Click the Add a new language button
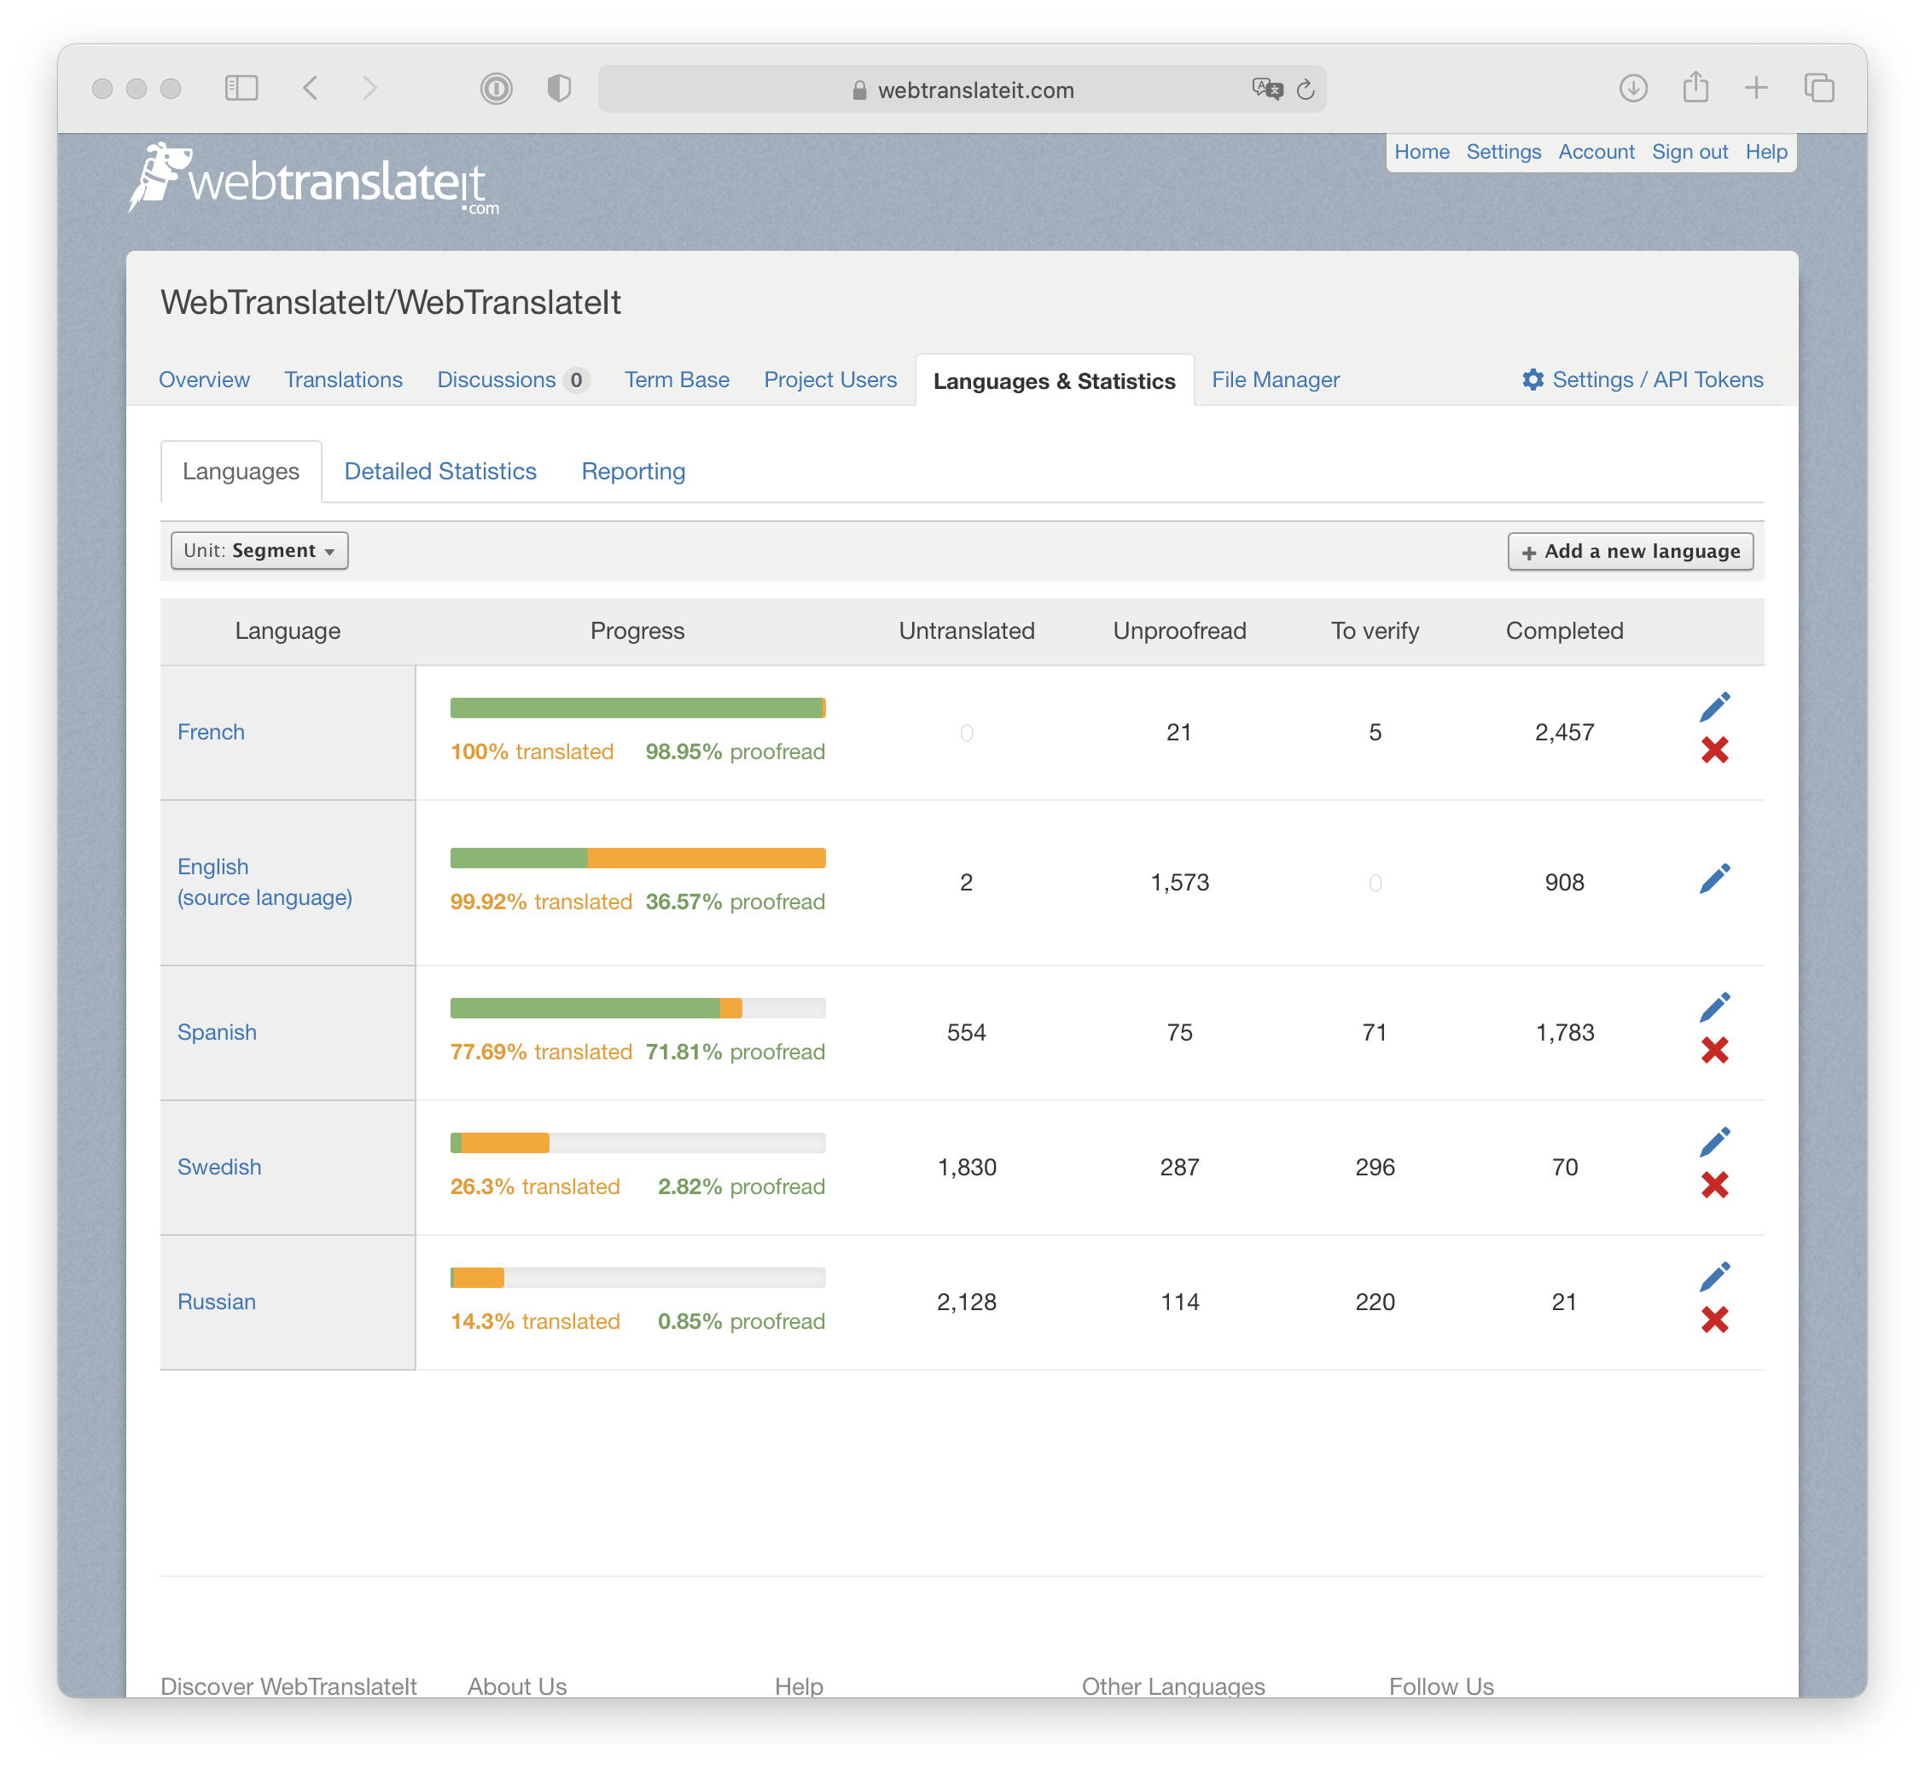The height and width of the screenshot is (1769, 1925). tap(1630, 551)
